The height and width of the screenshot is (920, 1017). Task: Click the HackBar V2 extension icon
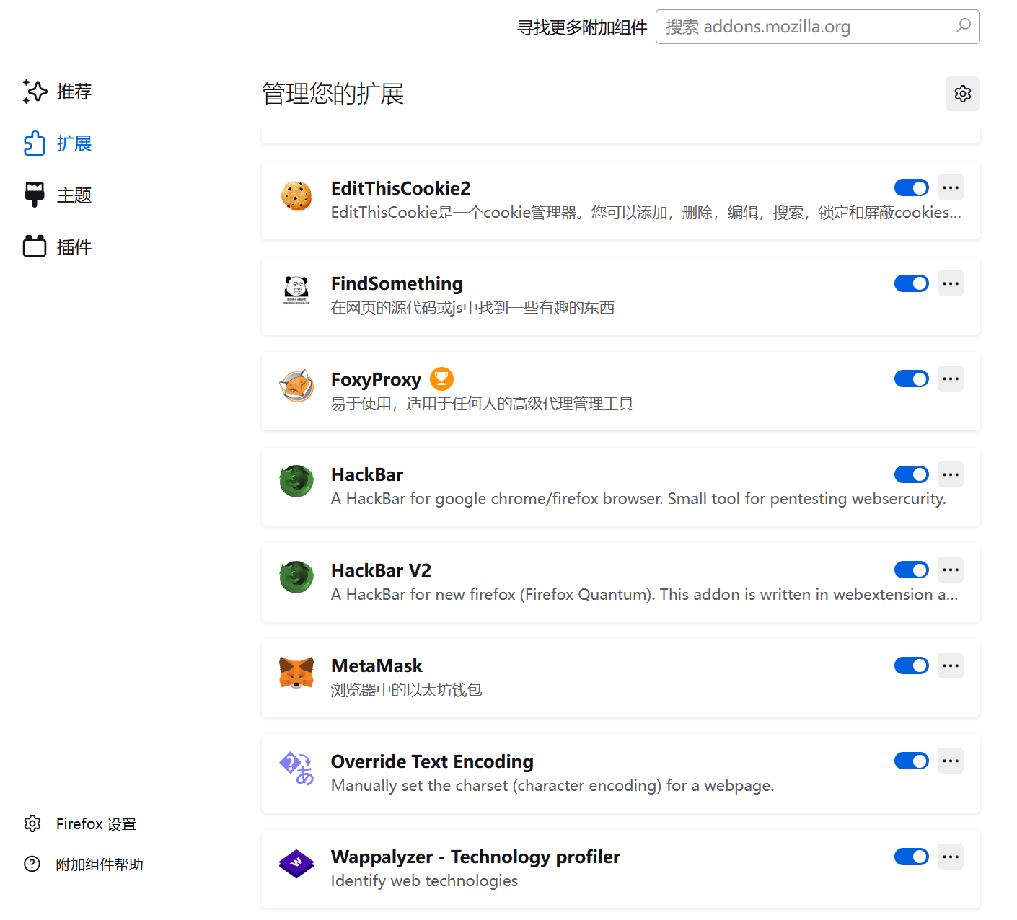pyautogui.click(x=296, y=578)
